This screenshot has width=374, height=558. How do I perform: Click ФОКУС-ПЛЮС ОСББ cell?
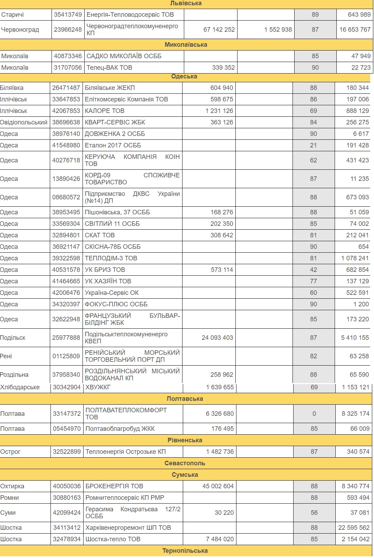coord(132,304)
